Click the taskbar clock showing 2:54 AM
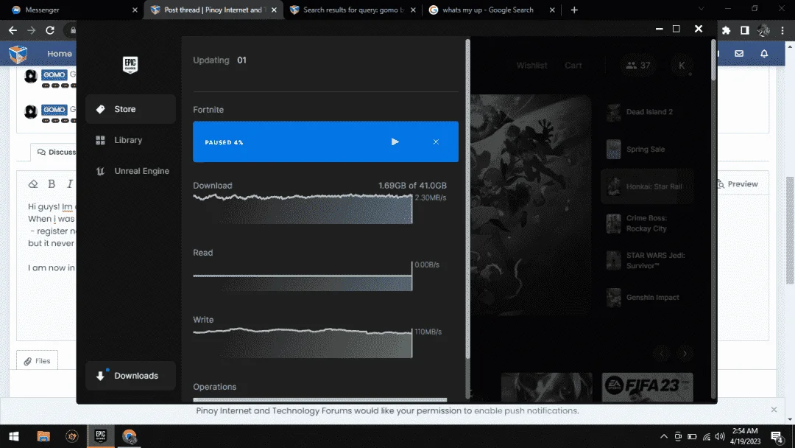The height and width of the screenshot is (448, 795). [x=745, y=436]
